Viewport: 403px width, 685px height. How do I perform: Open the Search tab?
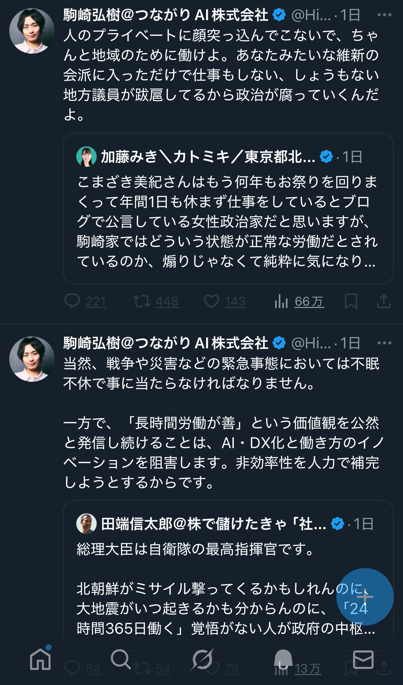pos(121,659)
